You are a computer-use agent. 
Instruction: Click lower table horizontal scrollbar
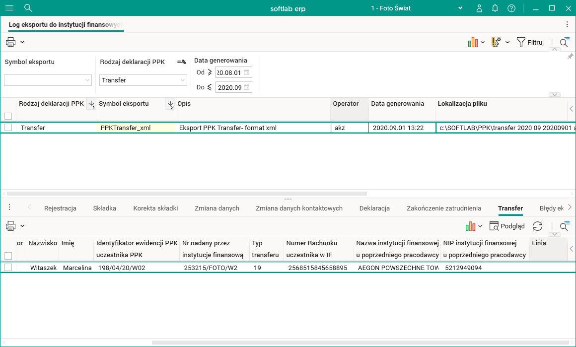[x=361, y=342]
